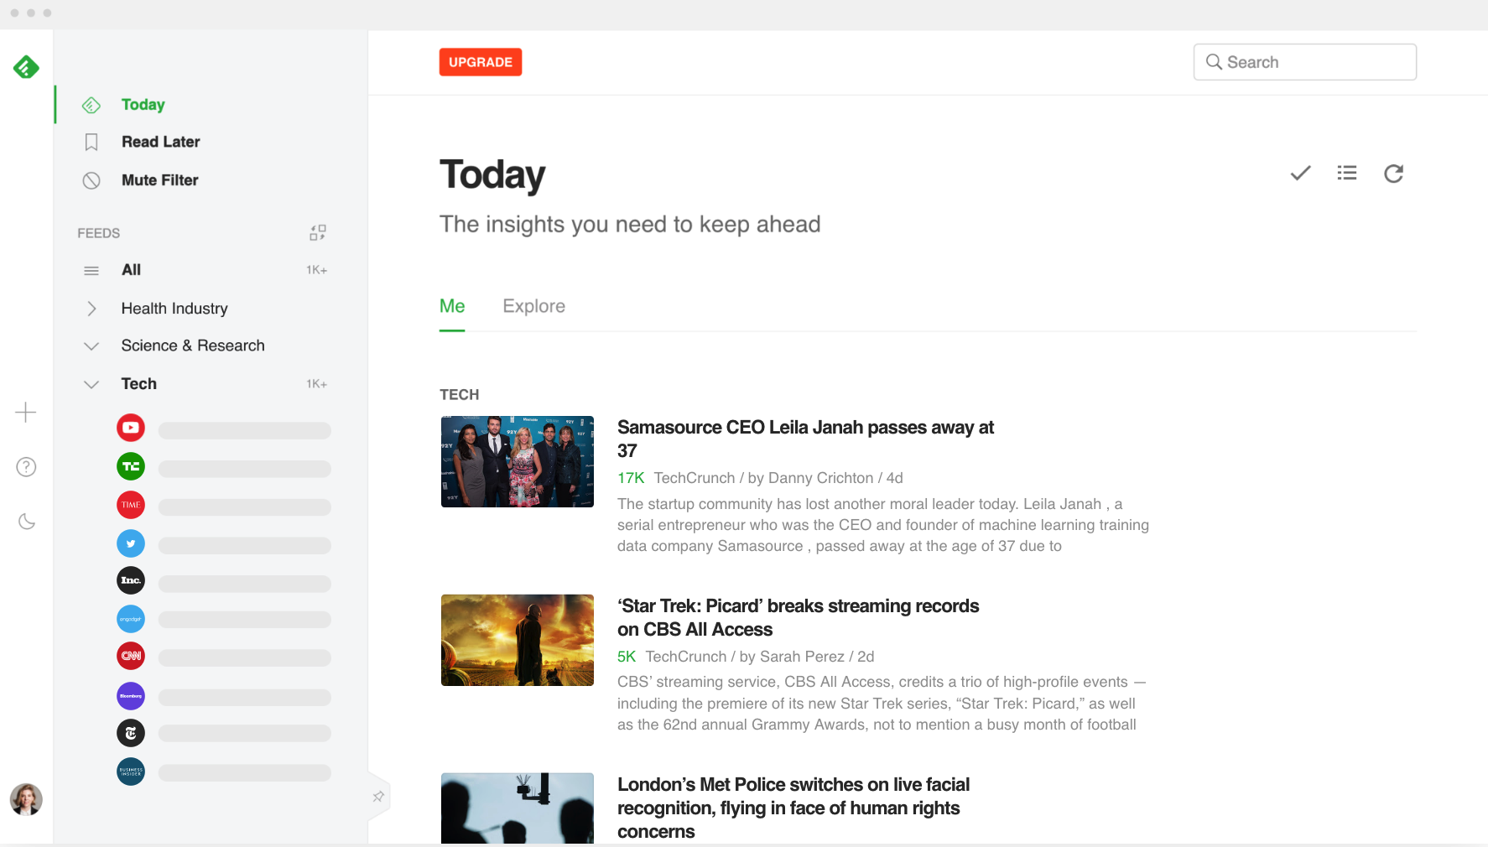This screenshot has width=1488, height=847.
Task: Switch to the Me tab
Action: (x=452, y=306)
